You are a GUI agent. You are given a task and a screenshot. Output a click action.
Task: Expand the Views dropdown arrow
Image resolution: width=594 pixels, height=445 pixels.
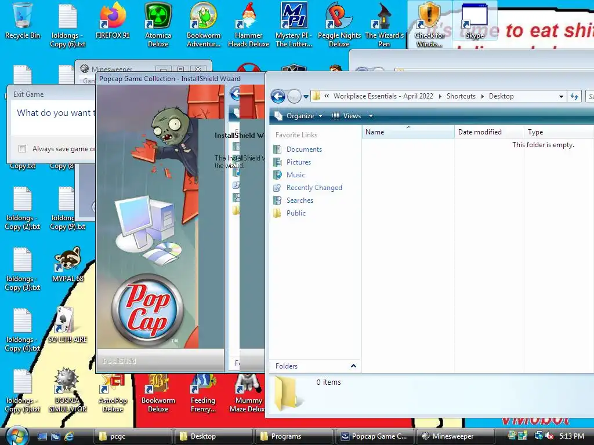pyautogui.click(x=371, y=116)
